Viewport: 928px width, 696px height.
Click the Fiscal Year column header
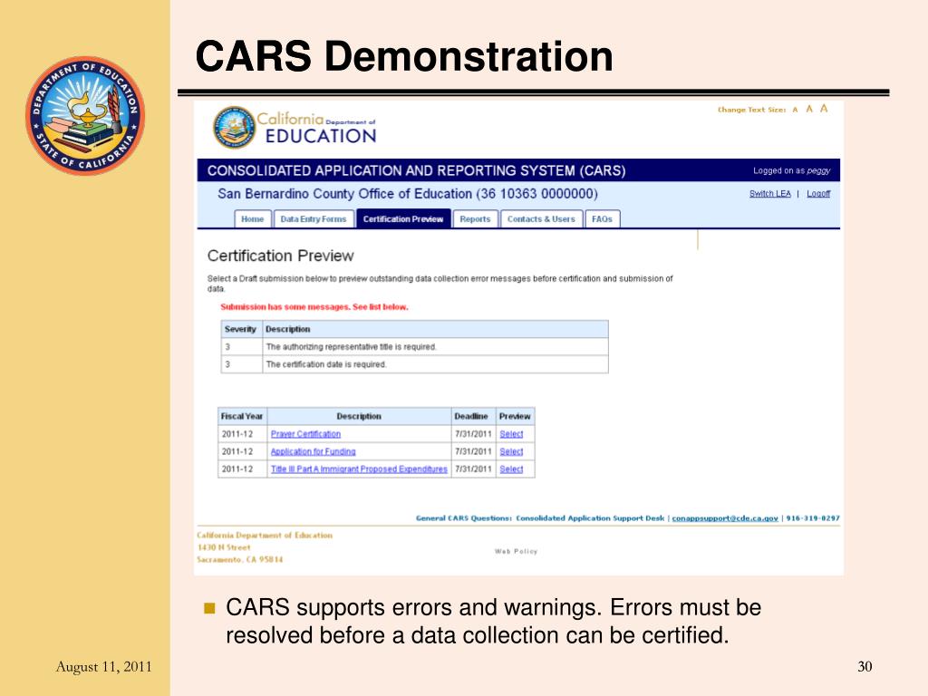click(x=242, y=416)
